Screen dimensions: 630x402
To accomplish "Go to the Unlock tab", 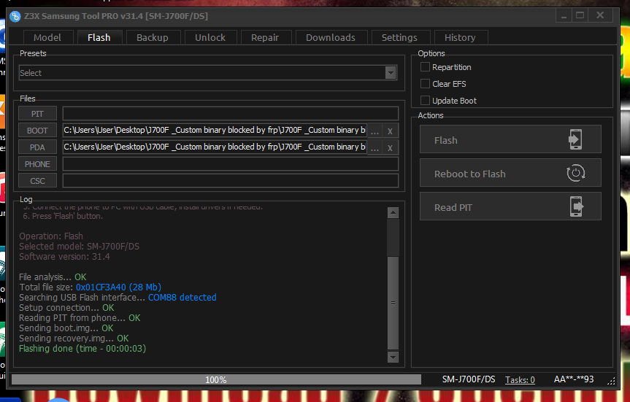I will (x=210, y=37).
